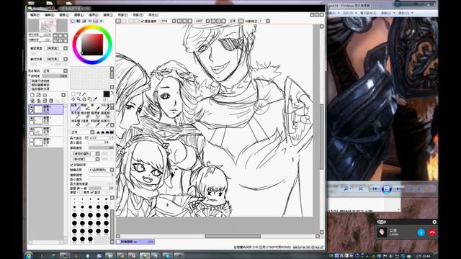The height and width of the screenshot is (259, 461).
Task: Create a new linework layer
Action: [x=38, y=95]
